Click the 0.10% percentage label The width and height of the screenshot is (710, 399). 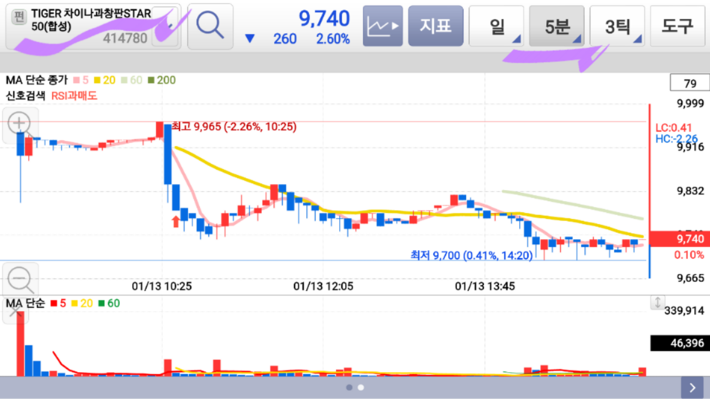[689, 255]
